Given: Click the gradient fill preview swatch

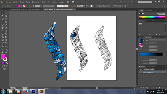Looking at the screenshot, I should [141, 41].
